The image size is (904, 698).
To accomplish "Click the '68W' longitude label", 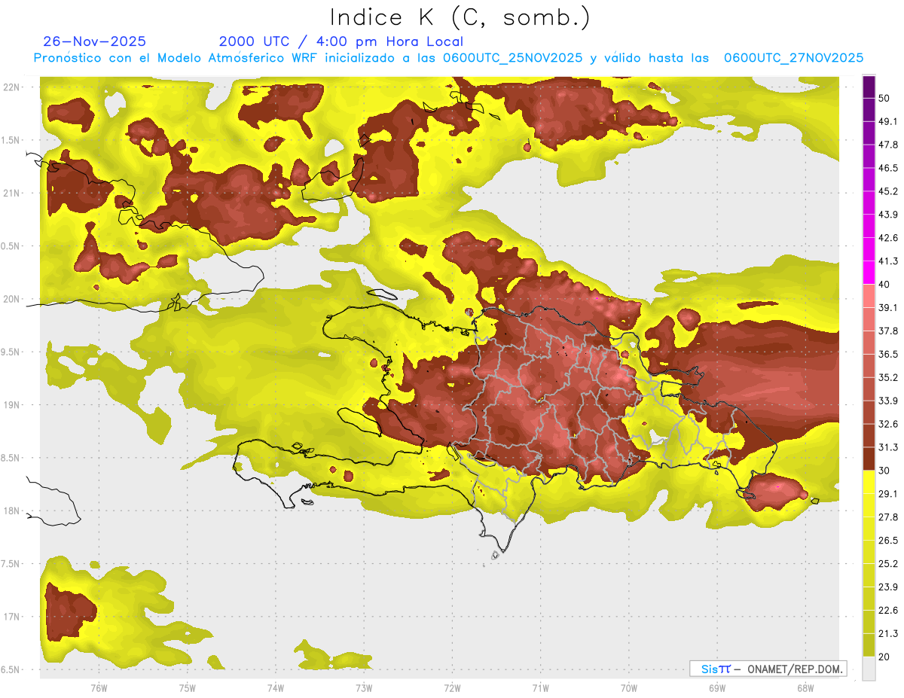I will [x=805, y=687].
